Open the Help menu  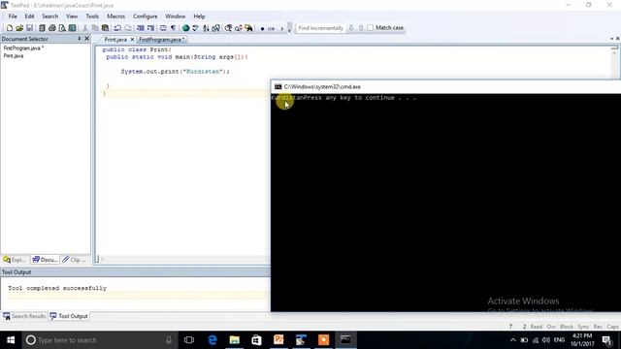point(199,16)
